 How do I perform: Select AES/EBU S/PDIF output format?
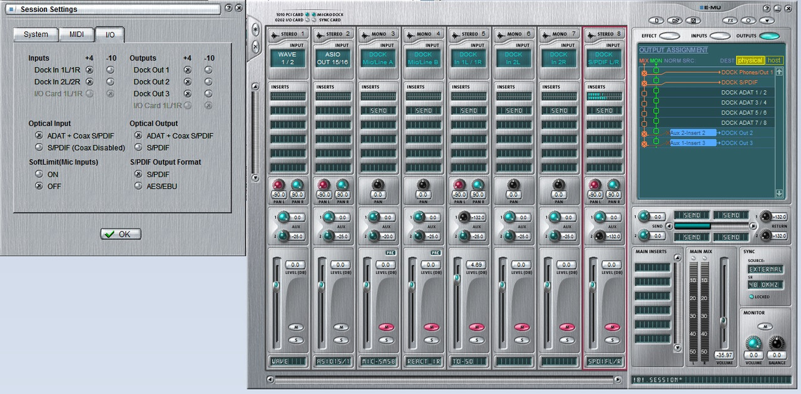138,186
